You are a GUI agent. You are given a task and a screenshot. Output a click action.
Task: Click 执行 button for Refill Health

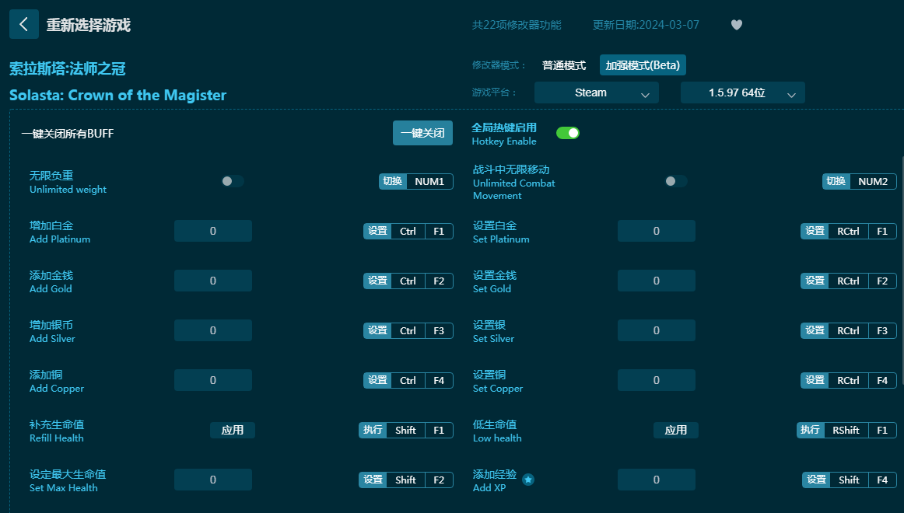[x=373, y=430]
